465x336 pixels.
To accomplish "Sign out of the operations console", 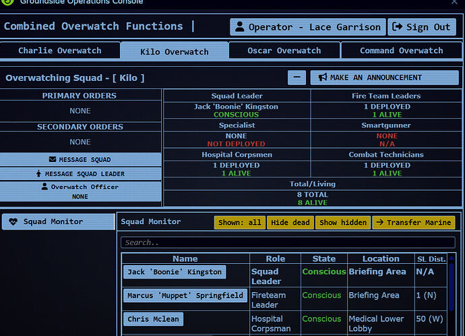I will click(422, 27).
